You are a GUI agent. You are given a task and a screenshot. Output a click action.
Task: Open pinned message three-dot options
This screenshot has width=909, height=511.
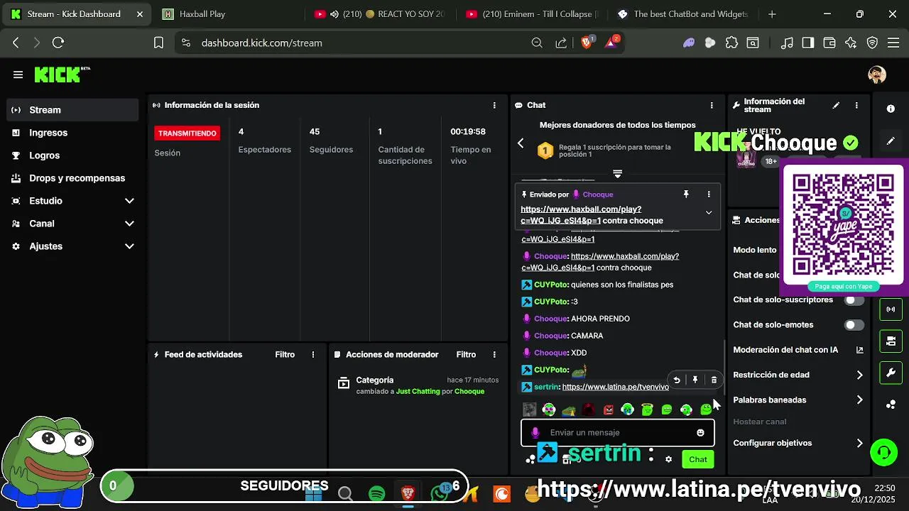pos(708,194)
